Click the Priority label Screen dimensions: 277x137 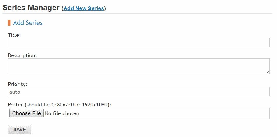point(18,84)
